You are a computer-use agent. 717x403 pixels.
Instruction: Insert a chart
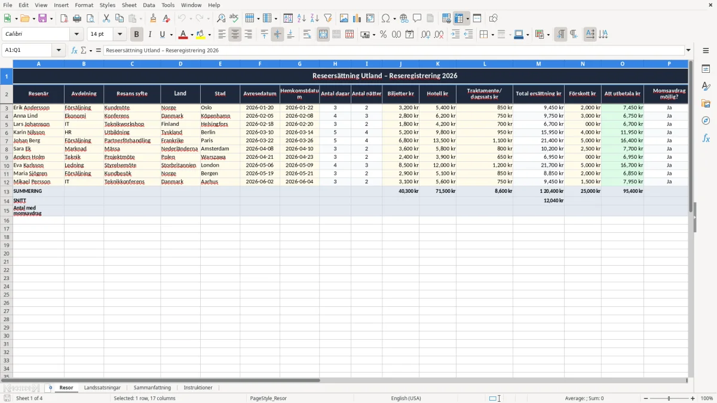tap(357, 19)
